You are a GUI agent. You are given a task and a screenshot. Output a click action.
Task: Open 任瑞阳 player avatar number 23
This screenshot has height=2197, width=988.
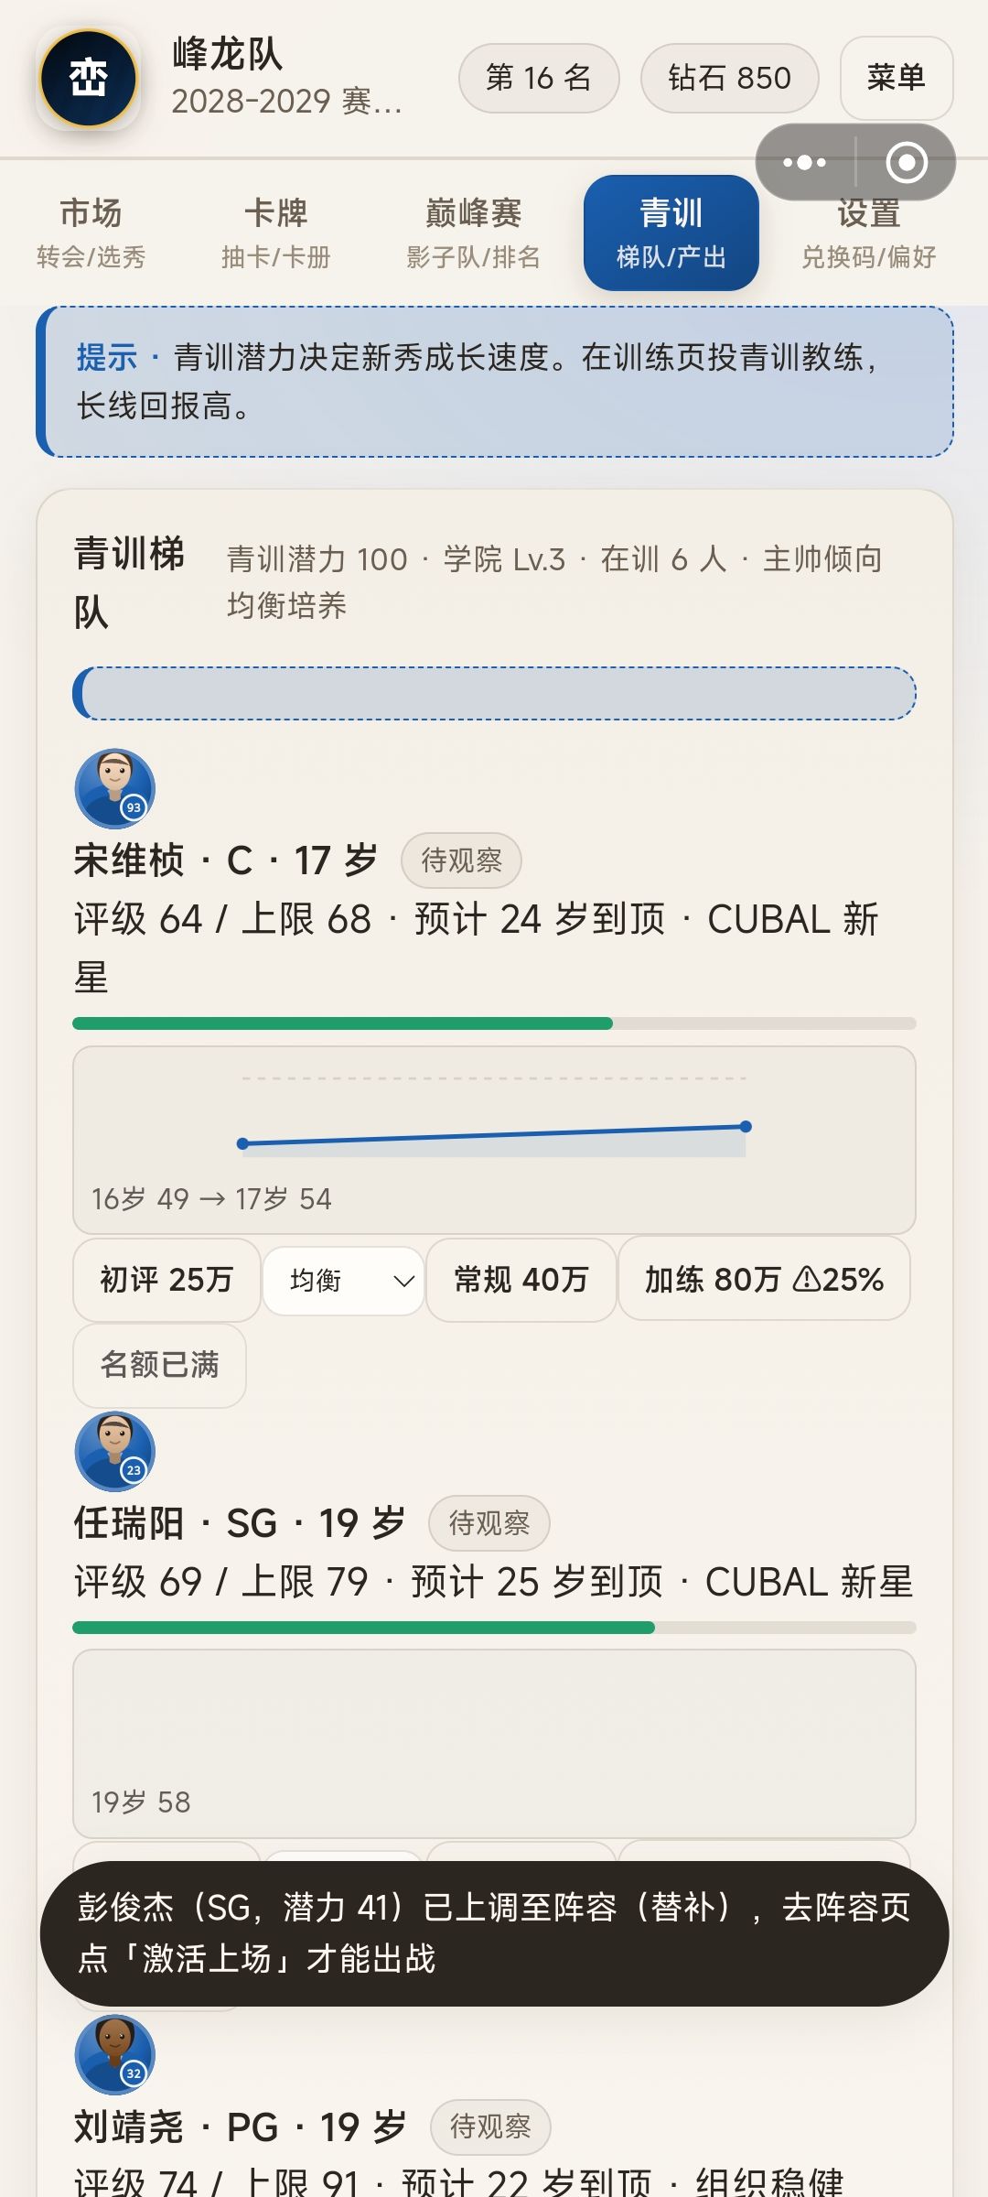pos(114,1451)
